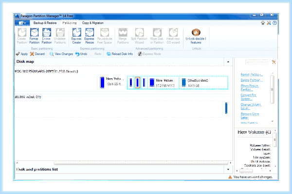The image size is (292, 194).
Task: Click the Create Partition ribbon icon
Action: click(x=22, y=36)
